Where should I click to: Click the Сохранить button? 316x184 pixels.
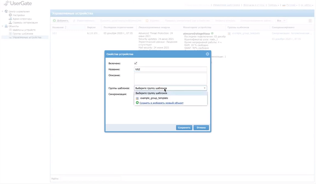pos(184,128)
